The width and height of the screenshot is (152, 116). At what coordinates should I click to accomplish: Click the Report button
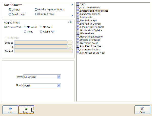26,110
